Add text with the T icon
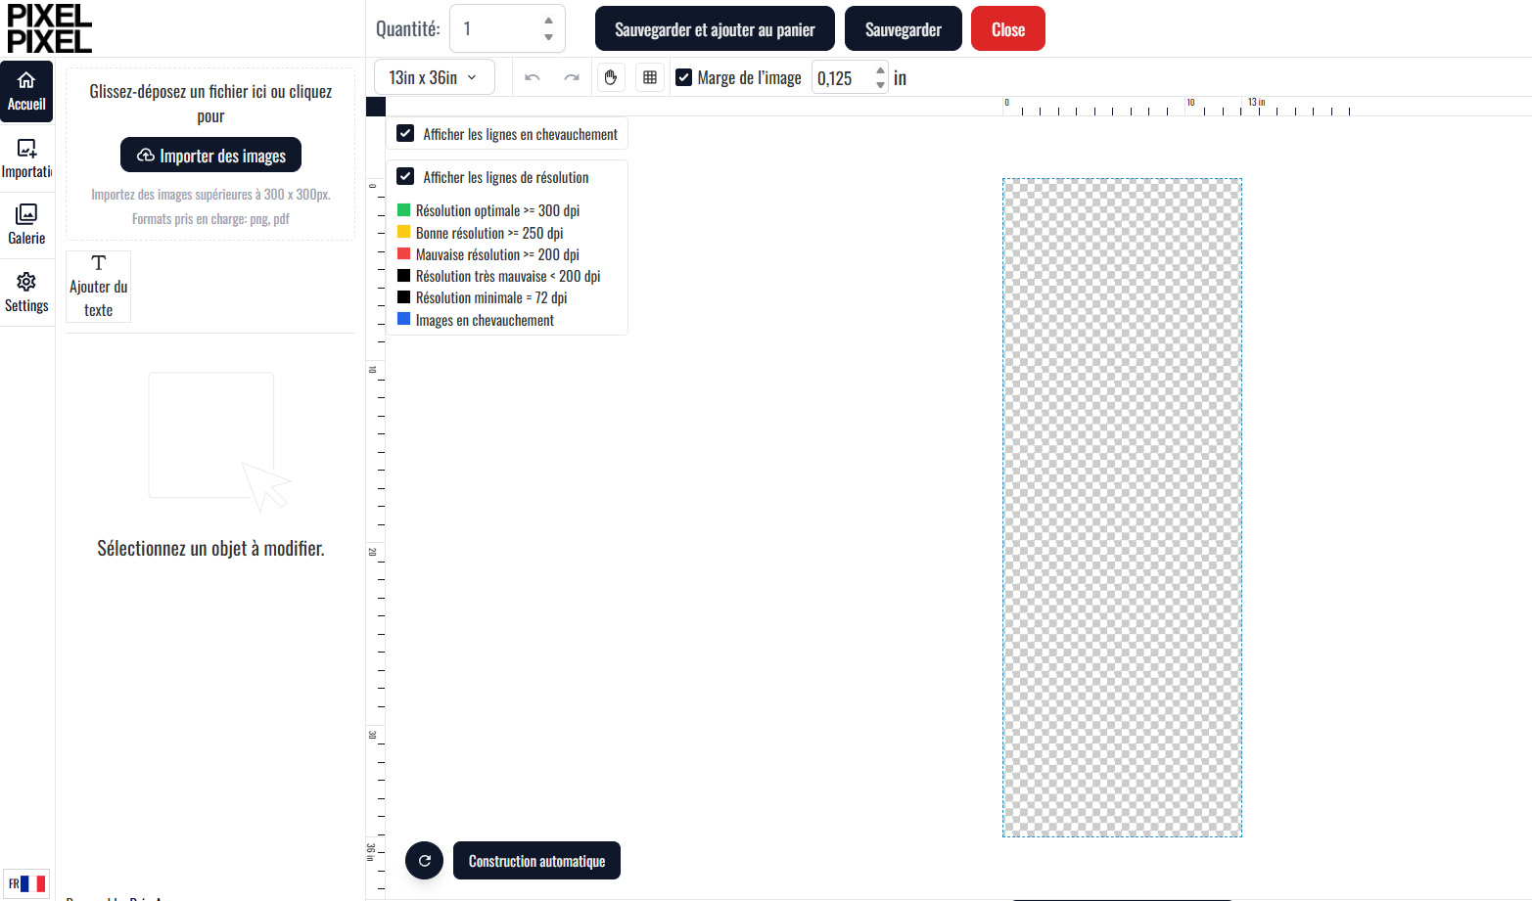Viewport: 1532px width, 901px height. (x=98, y=286)
